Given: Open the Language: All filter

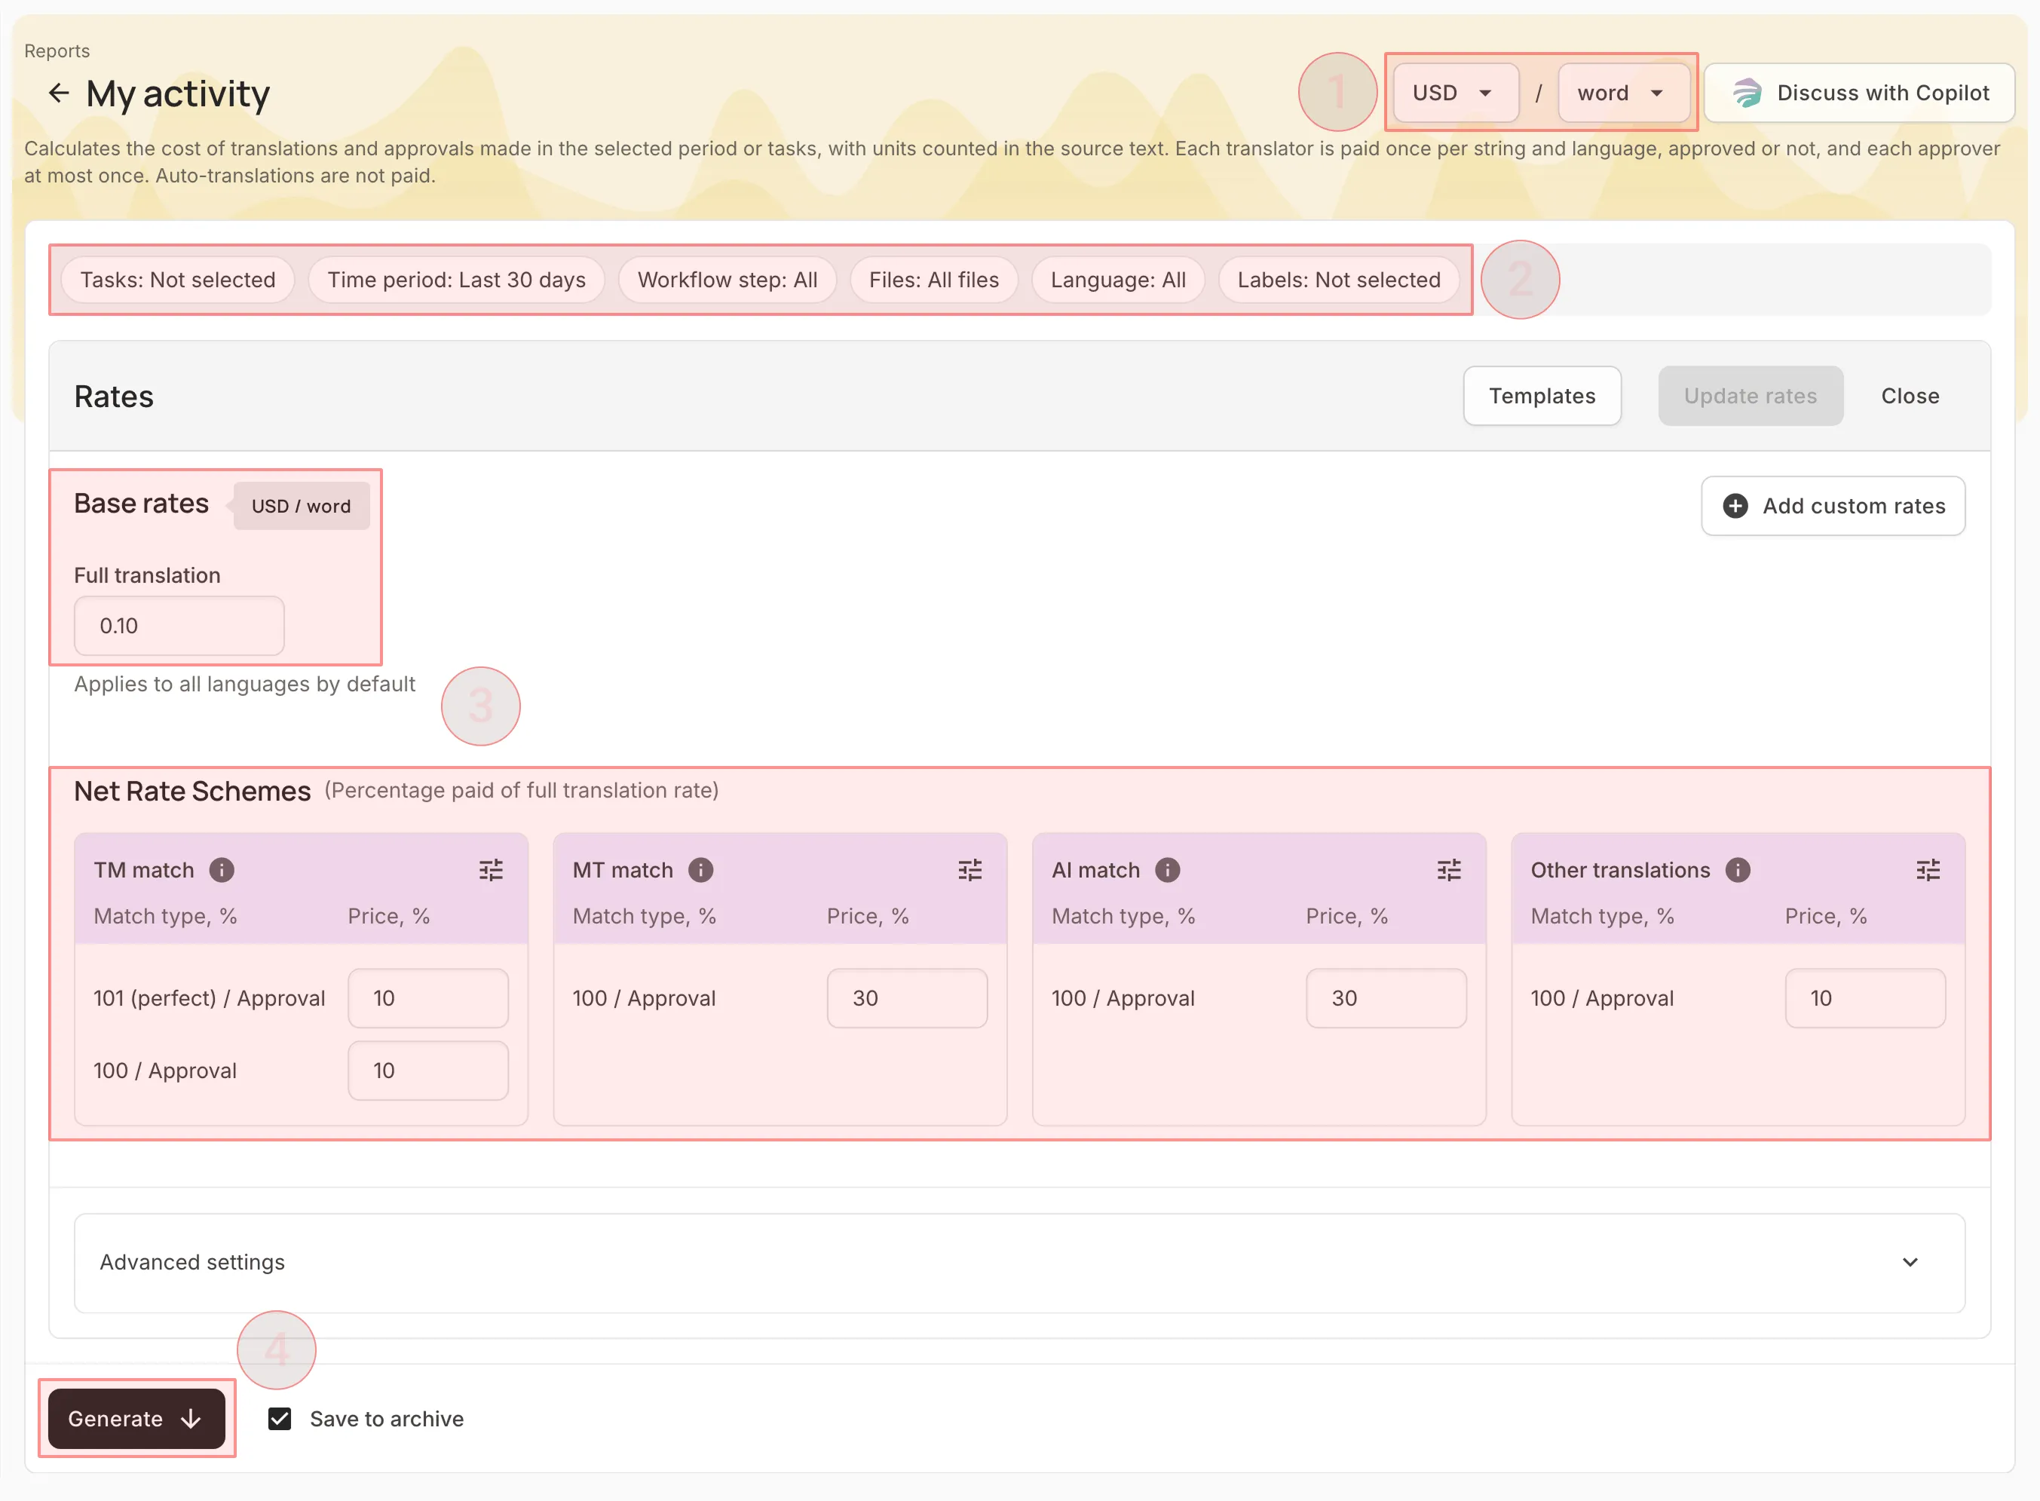Looking at the screenshot, I should pyautogui.click(x=1118, y=280).
